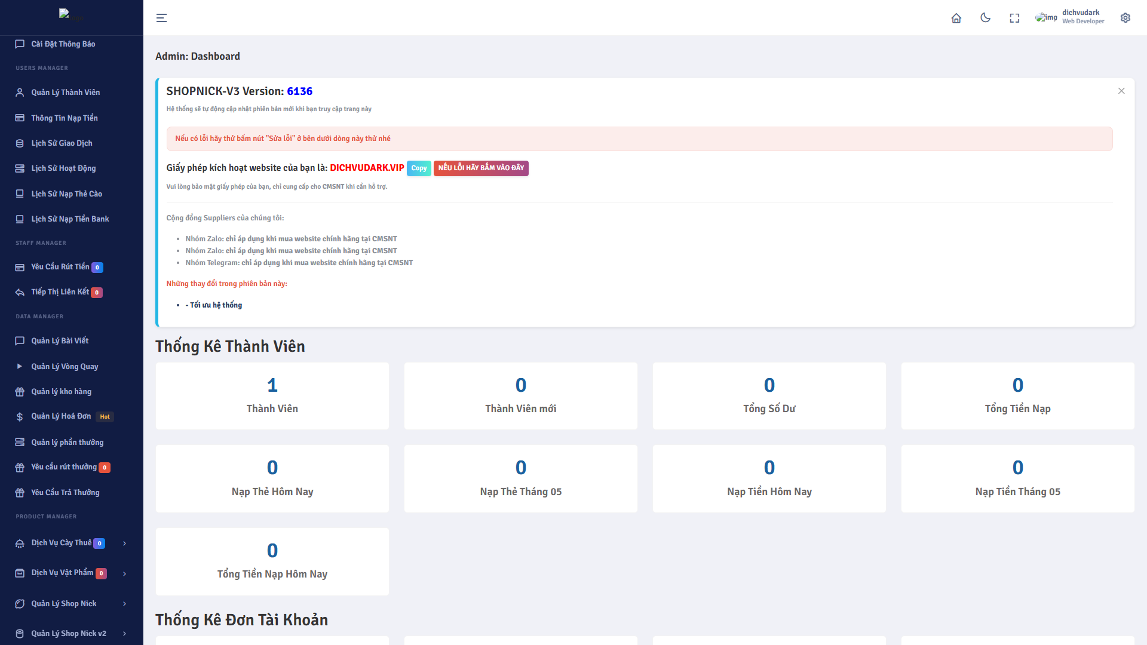Click the Copy license button
Screen dimensions: 1147x645
pyautogui.click(x=419, y=168)
